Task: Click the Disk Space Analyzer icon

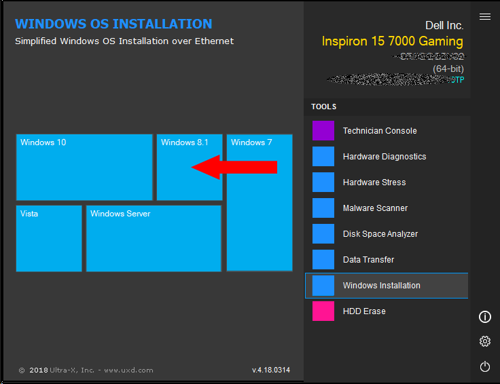Action: 323,234
